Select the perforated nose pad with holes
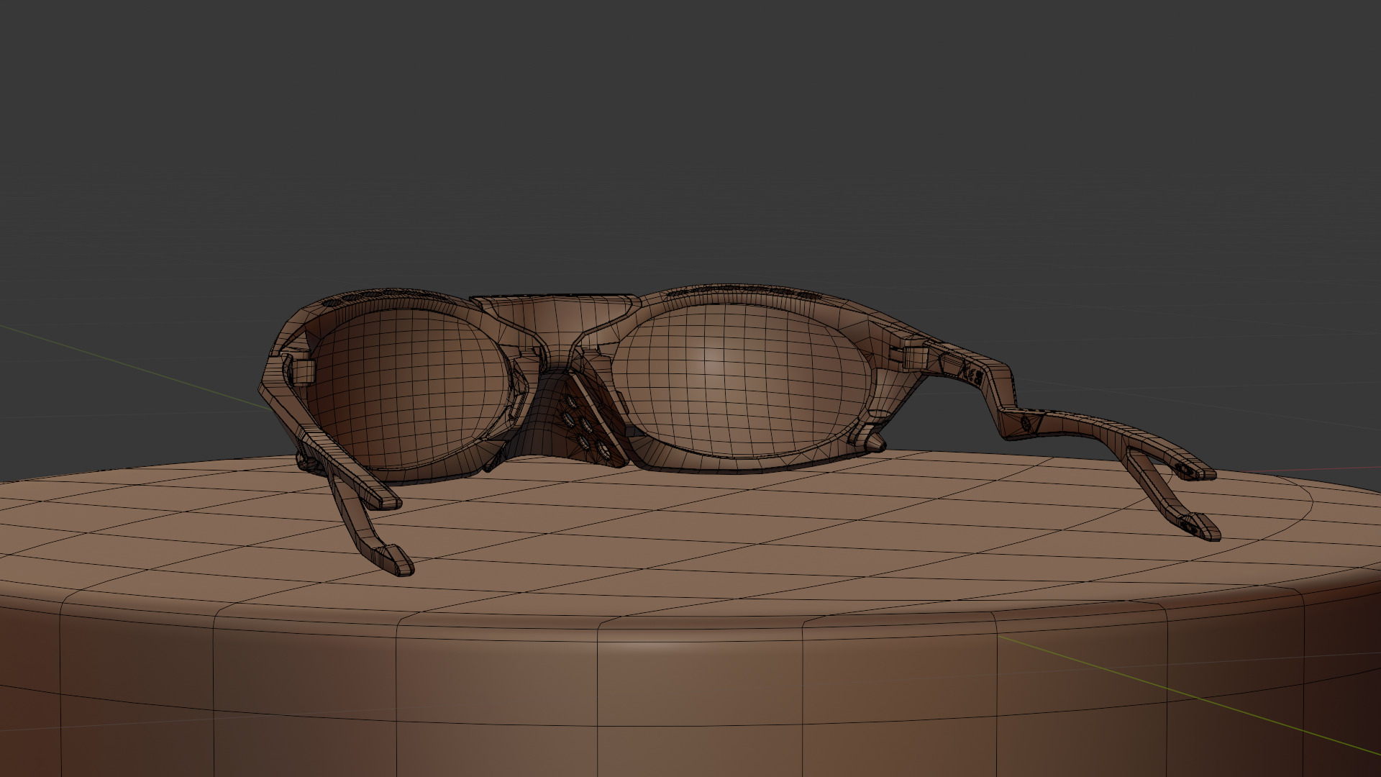1381x777 pixels. point(588,424)
